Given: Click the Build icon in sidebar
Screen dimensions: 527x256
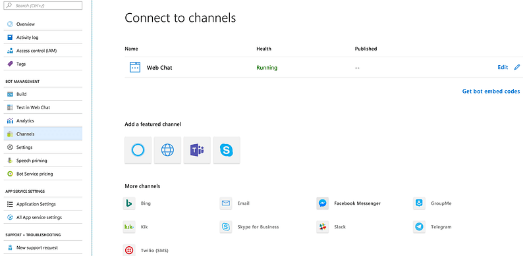Looking at the screenshot, I should coord(10,94).
